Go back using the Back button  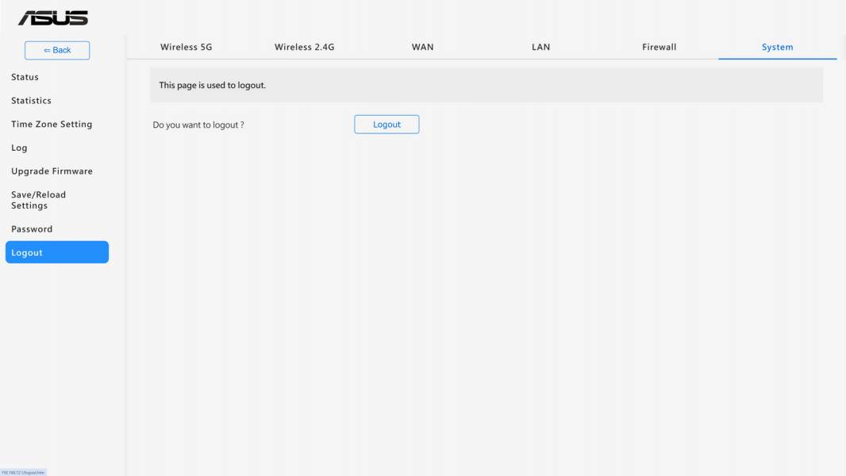[57, 50]
